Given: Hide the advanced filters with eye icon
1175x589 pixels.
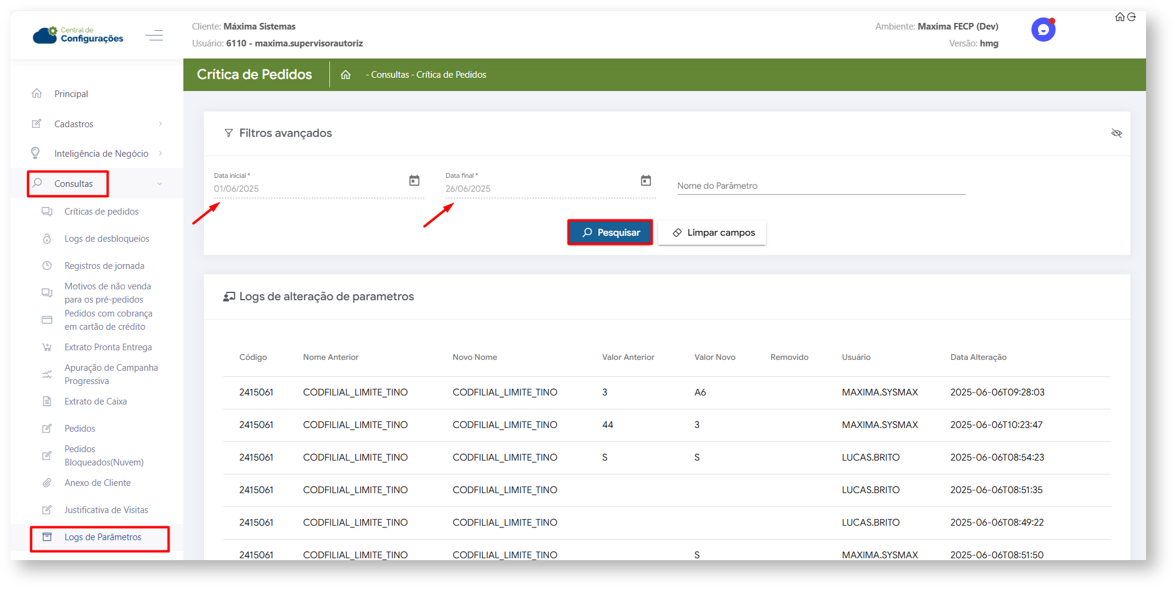Looking at the screenshot, I should (x=1116, y=133).
